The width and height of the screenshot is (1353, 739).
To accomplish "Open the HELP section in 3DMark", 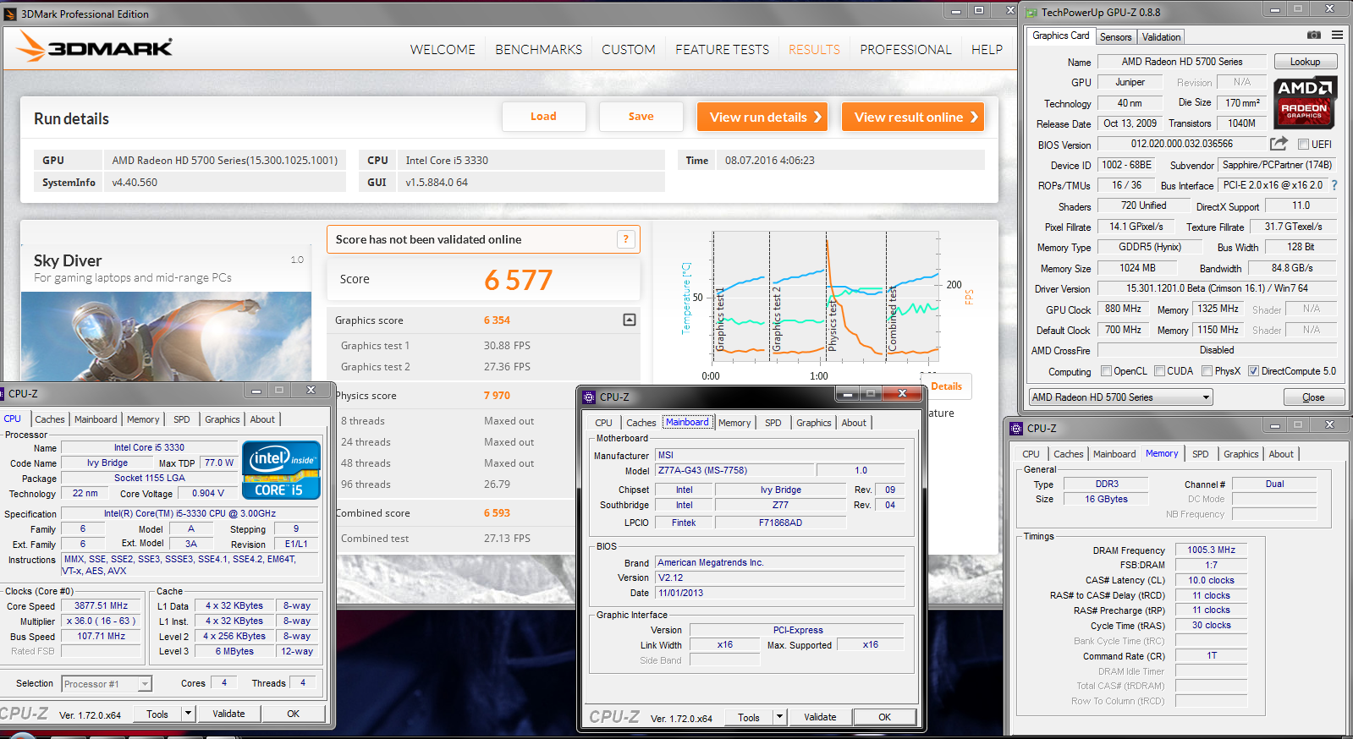I will 987,50.
